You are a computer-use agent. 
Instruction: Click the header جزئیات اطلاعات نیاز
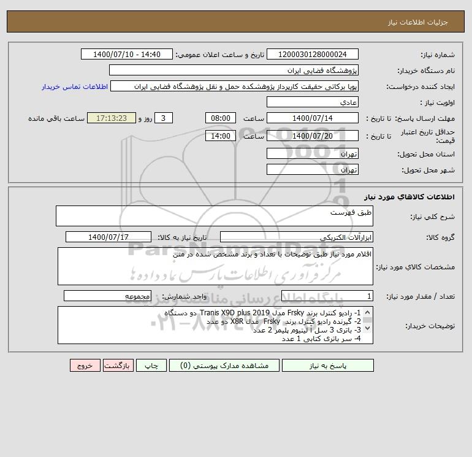pos(418,22)
